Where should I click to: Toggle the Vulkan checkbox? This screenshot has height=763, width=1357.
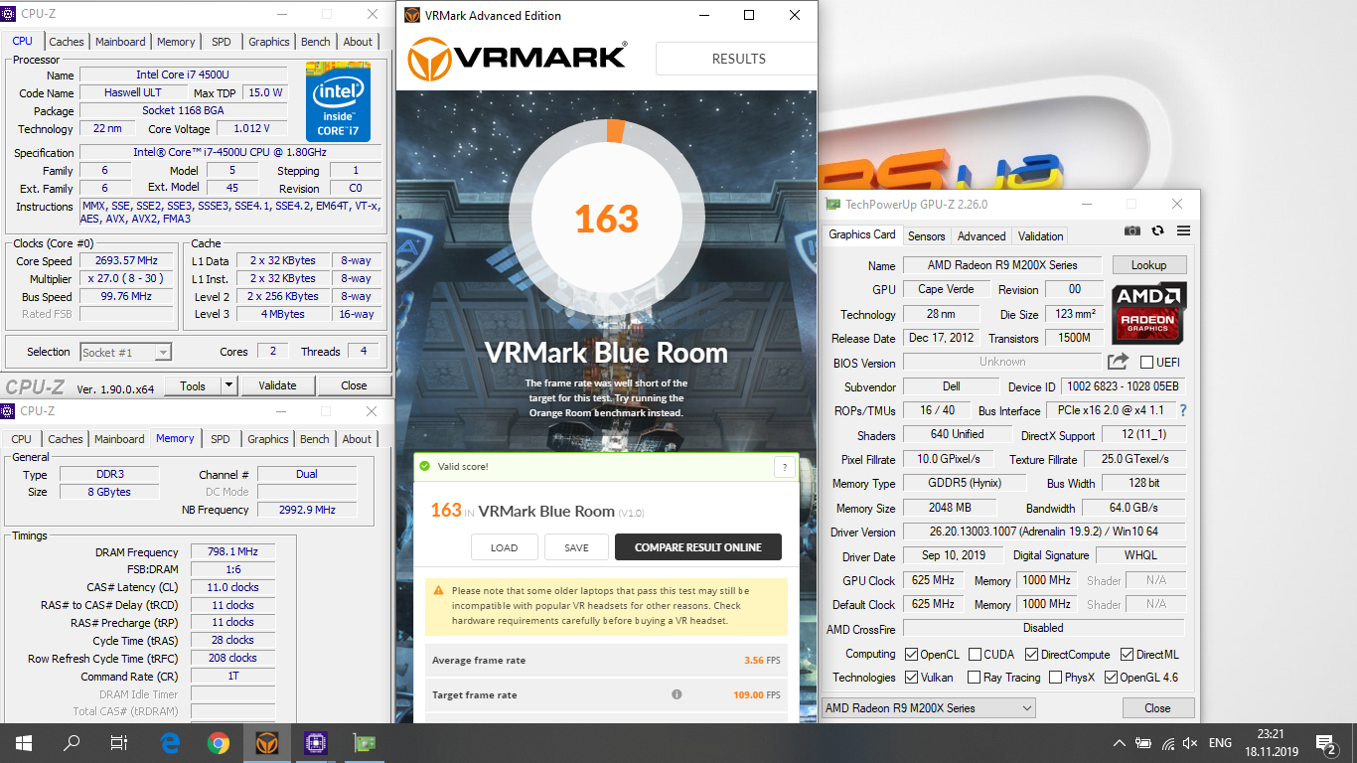[x=911, y=678]
